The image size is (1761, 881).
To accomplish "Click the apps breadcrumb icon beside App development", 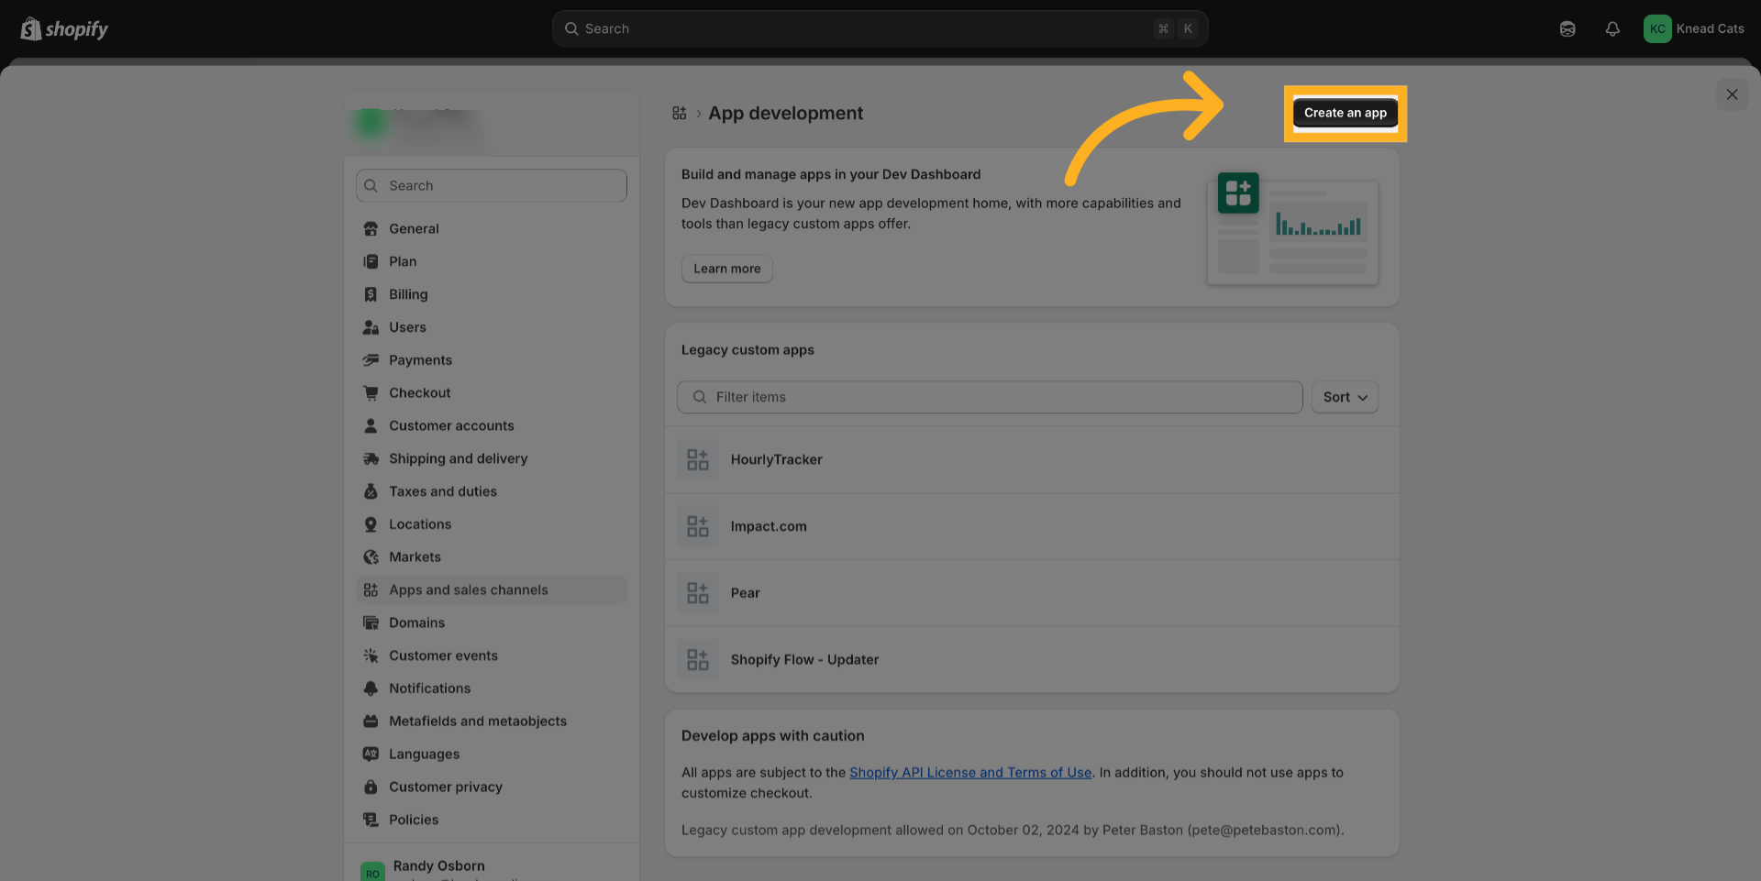I will point(679,113).
